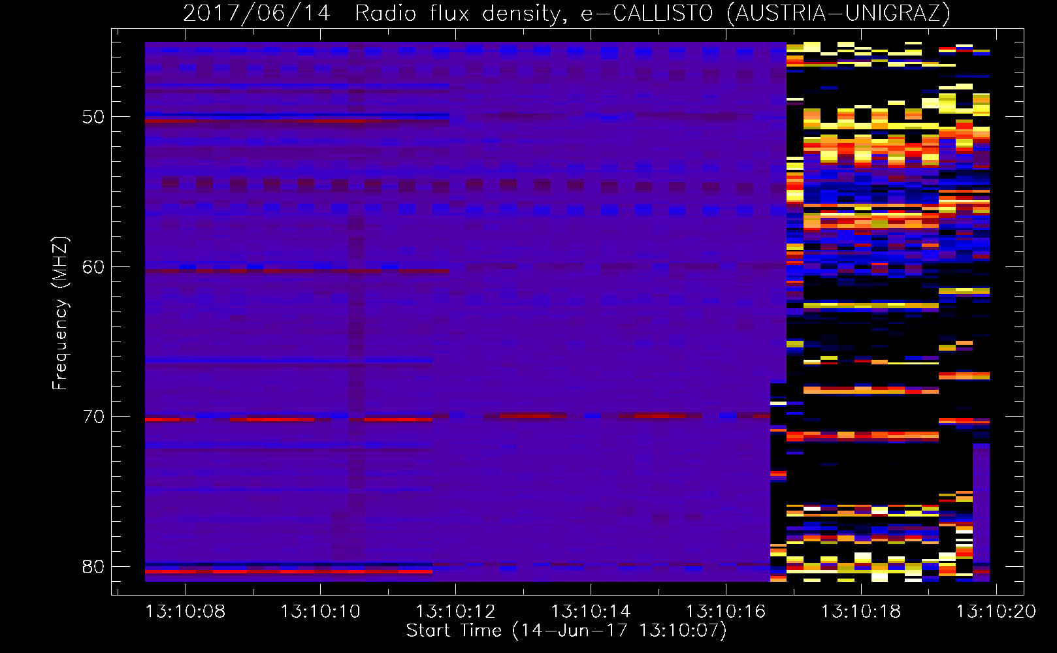This screenshot has width=1057, height=653.
Task: Click the 13:10:12 time tick label
Action: pyautogui.click(x=455, y=612)
